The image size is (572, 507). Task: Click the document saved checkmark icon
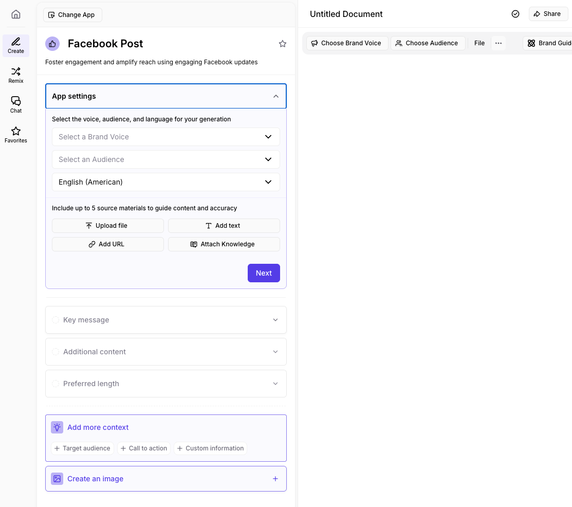point(515,14)
